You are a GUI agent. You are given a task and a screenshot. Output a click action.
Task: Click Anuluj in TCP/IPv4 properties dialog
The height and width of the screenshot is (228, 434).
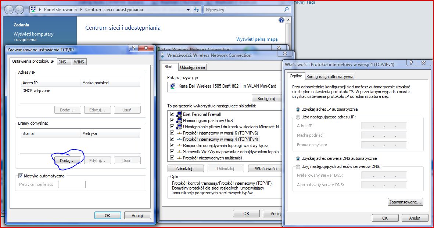[415, 218]
